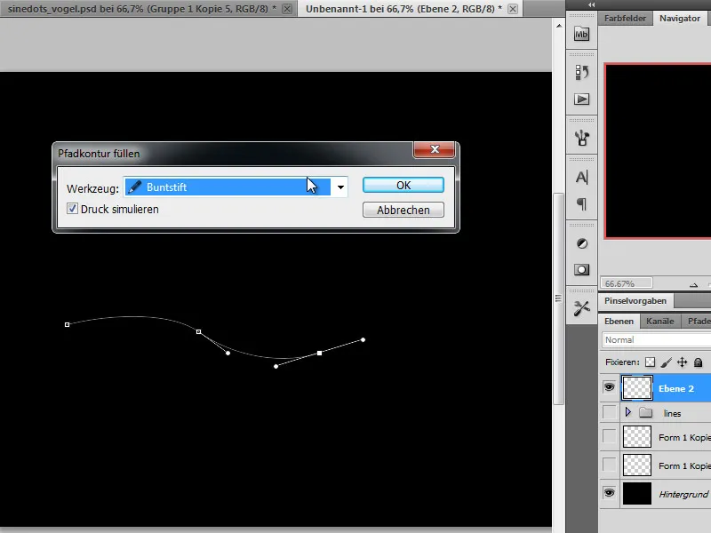Switch to the Kanäle tab
Viewport: 711px width, 533px height.
click(659, 321)
